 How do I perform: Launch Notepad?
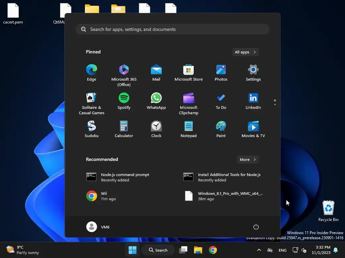click(189, 129)
